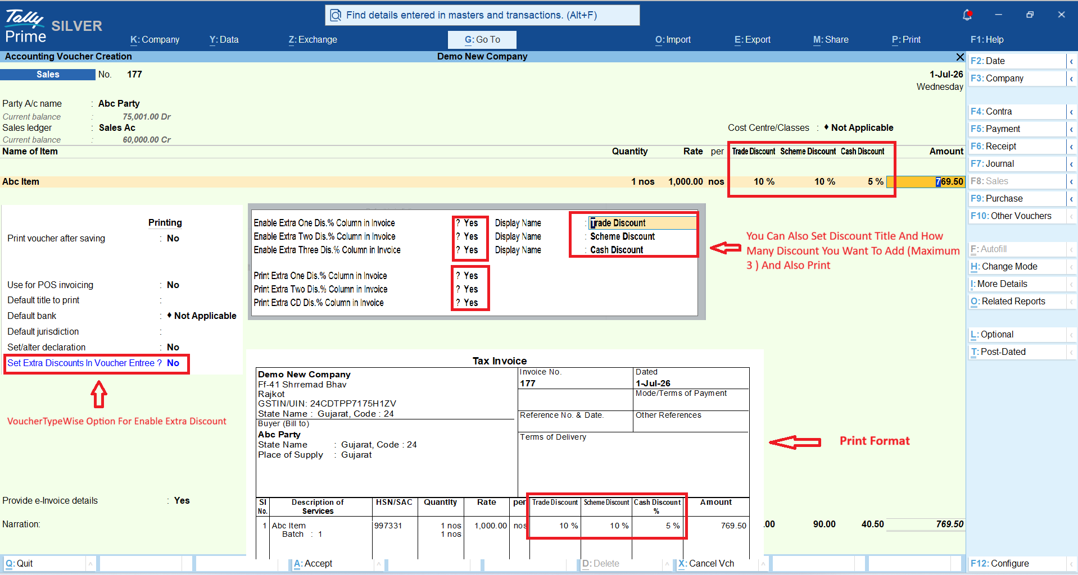Click the G: Go To button
The height and width of the screenshot is (575, 1078).
pyautogui.click(x=482, y=39)
